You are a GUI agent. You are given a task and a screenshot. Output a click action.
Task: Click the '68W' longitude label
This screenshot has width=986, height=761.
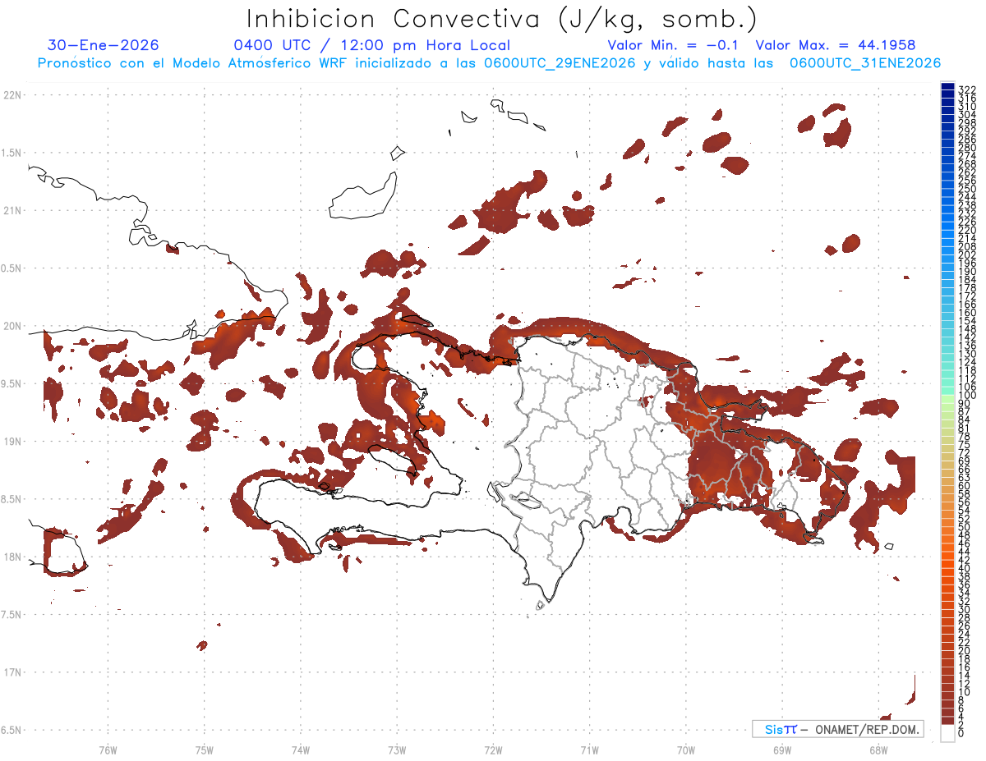point(878,750)
